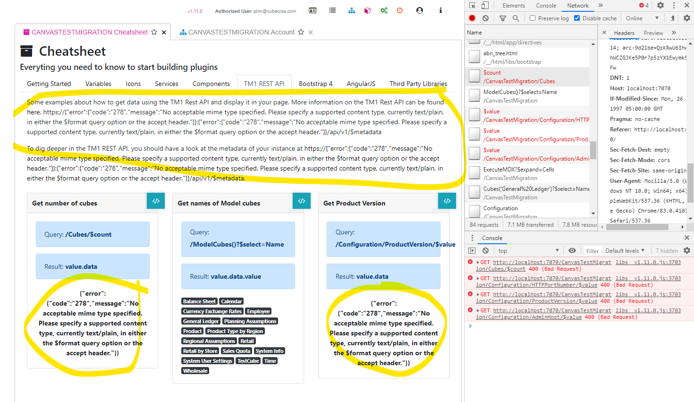Open the Online throttling dropdown
Image resolution: width=694 pixels, height=402 pixels.
click(x=642, y=18)
